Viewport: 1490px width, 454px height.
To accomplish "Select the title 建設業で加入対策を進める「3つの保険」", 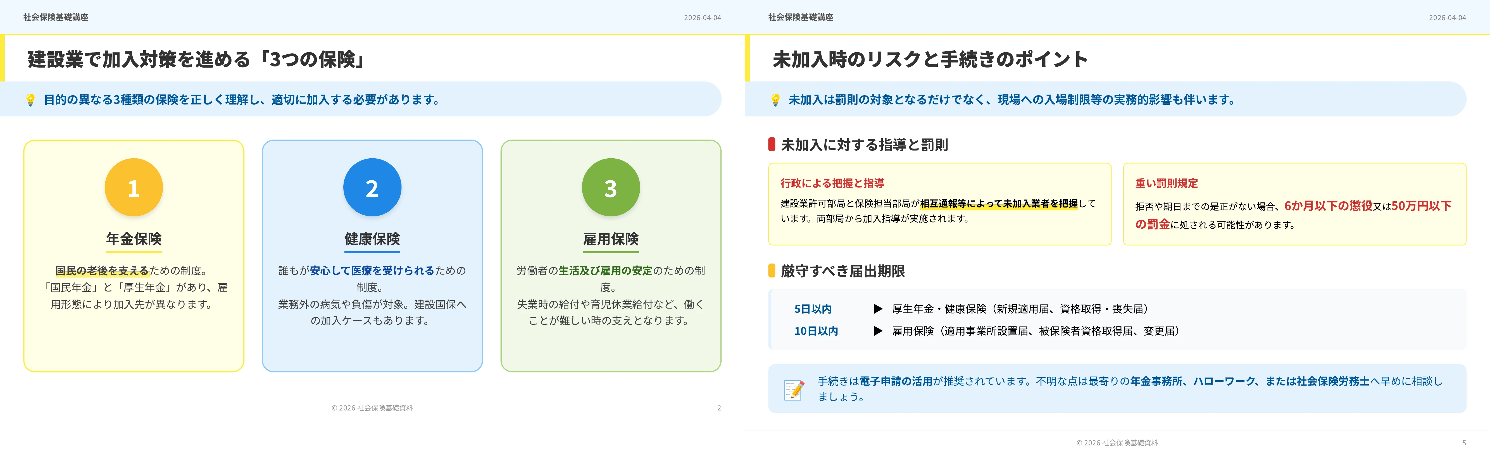I will [x=197, y=59].
